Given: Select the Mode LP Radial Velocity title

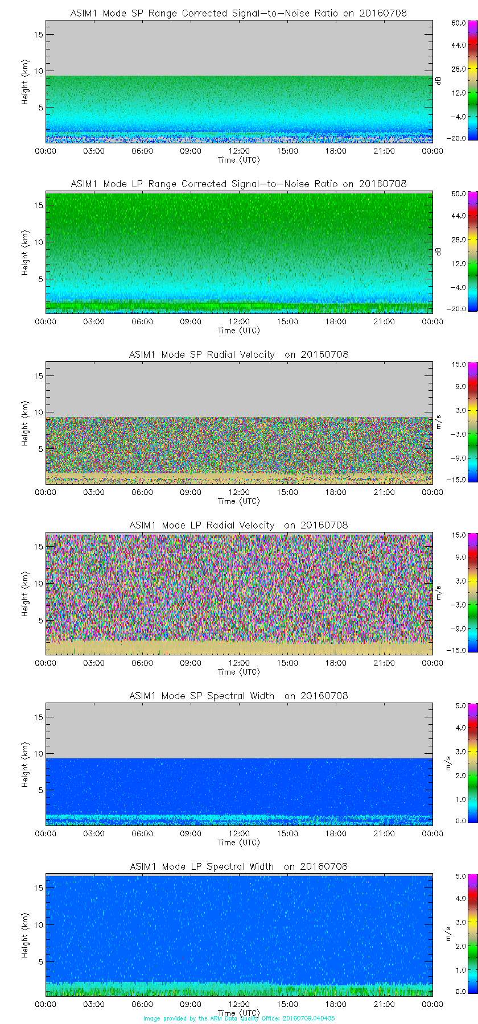Looking at the screenshot, I should coord(238,525).
